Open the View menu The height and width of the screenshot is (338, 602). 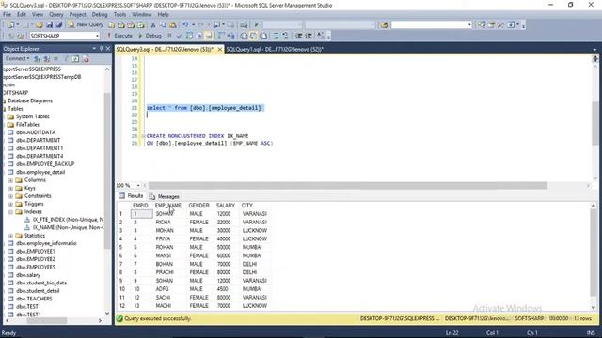(x=38, y=15)
